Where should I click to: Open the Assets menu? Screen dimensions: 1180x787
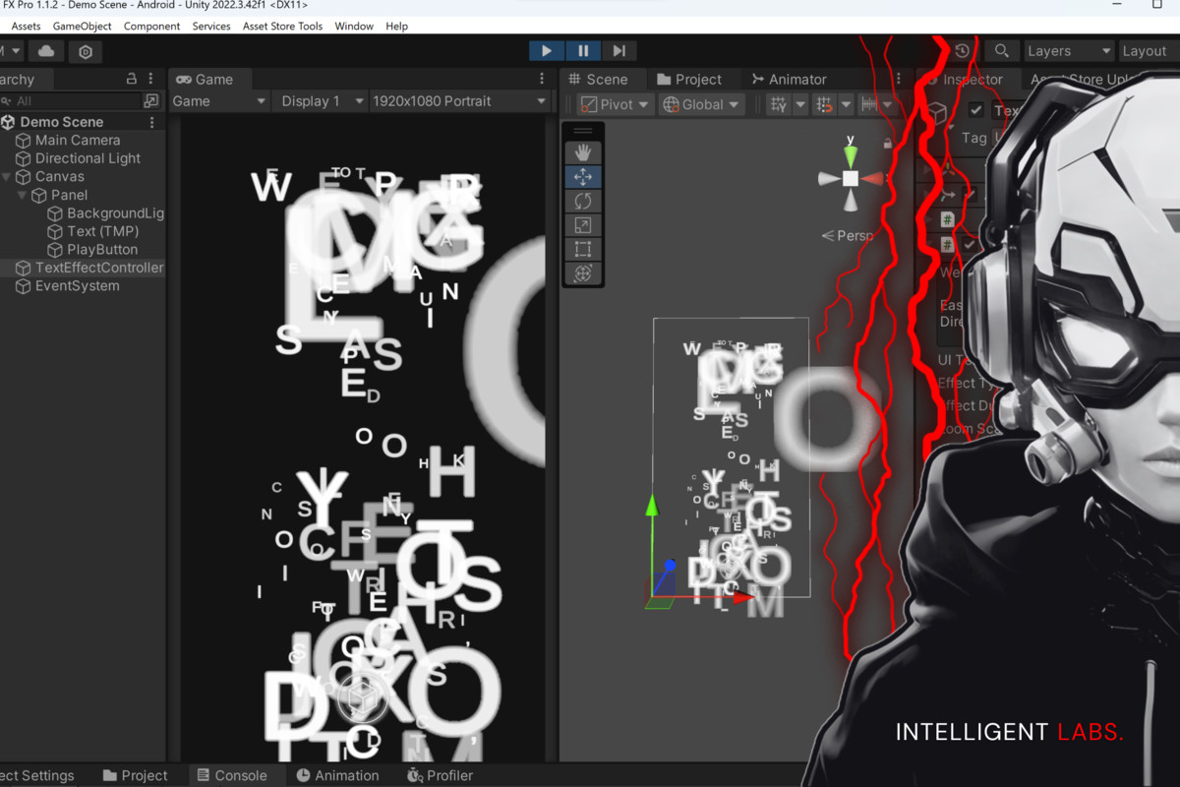pos(26,27)
